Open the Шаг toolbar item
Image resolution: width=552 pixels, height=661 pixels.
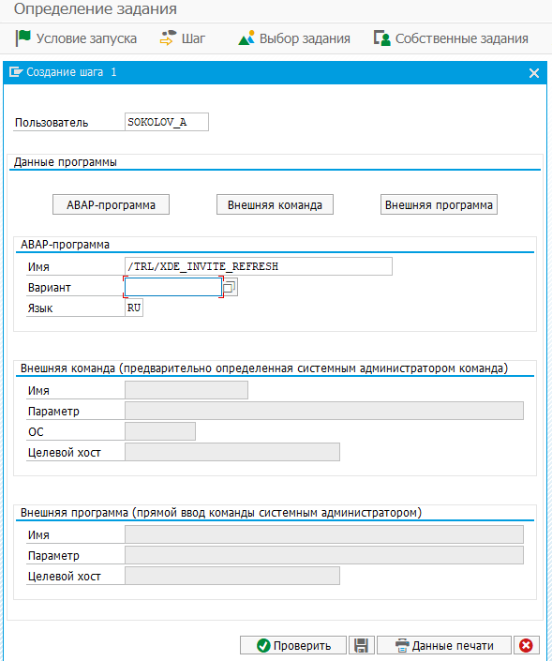point(183,38)
